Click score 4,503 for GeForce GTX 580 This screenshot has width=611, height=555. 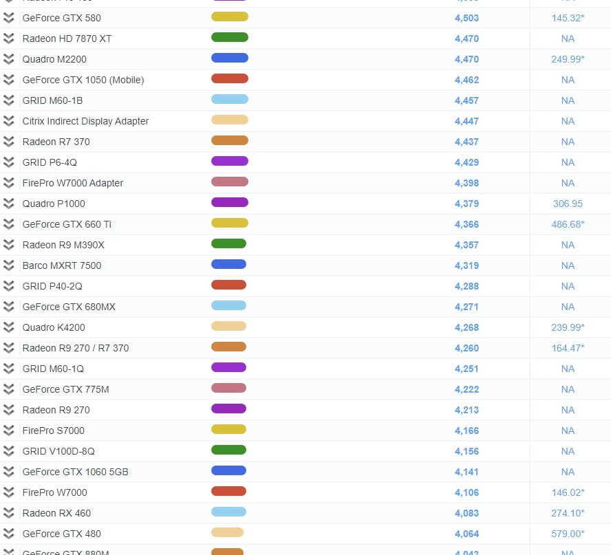tap(467, 18)
